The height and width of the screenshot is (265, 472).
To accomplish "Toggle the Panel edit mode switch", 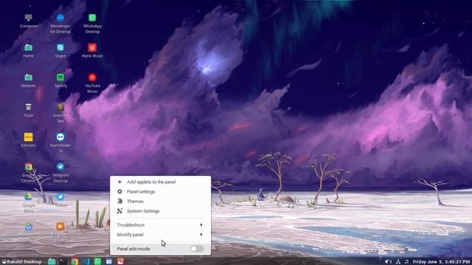I will point(197,249).
